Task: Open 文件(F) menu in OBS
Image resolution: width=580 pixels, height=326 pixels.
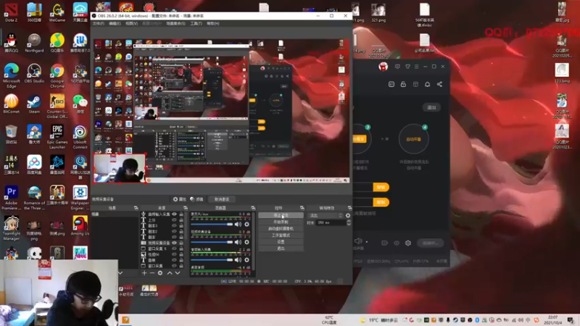Action: [x=99, y=23]
